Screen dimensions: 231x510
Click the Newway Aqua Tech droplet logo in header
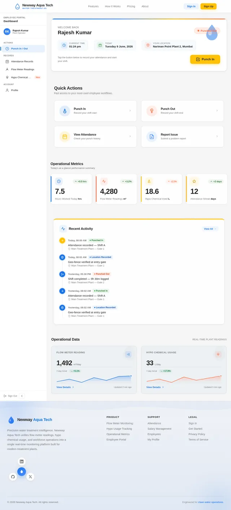[17, 6]
